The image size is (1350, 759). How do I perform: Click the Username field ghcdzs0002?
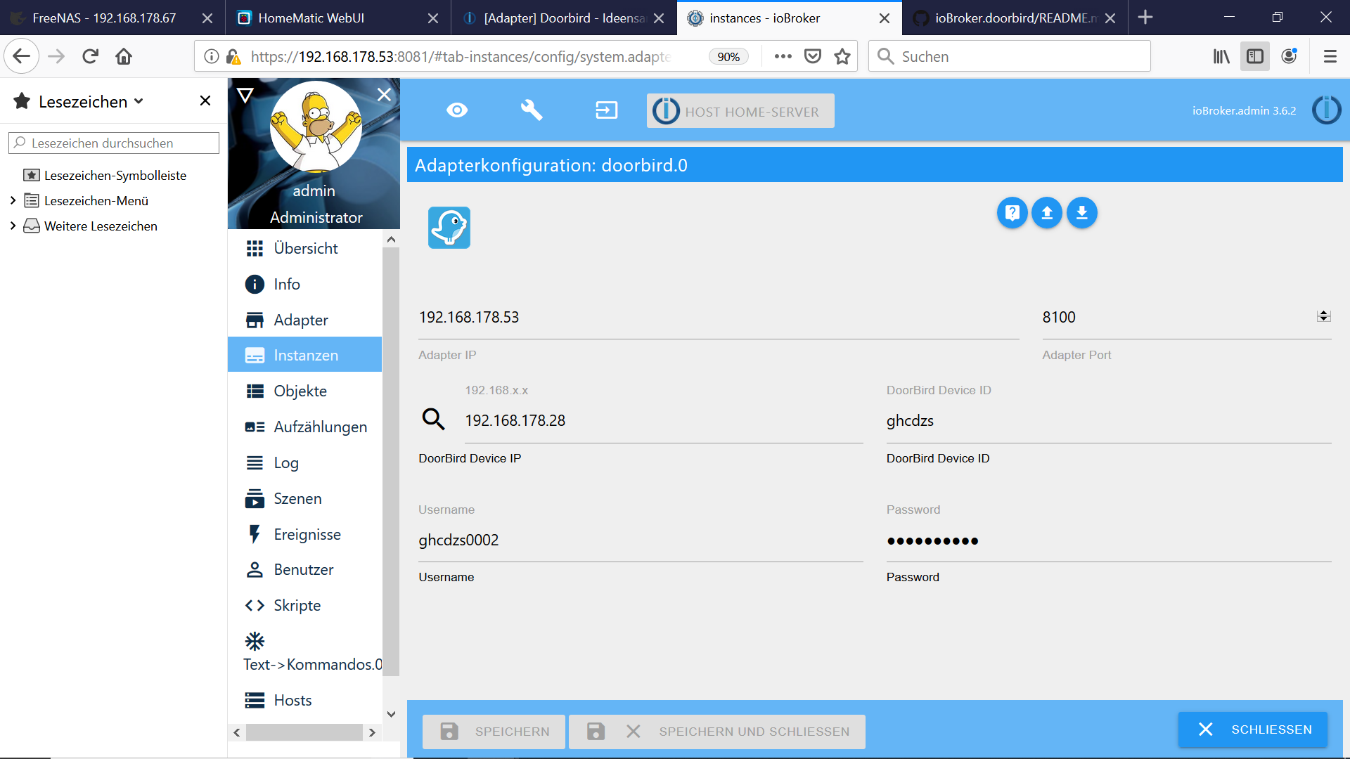(x=641, y=540)
